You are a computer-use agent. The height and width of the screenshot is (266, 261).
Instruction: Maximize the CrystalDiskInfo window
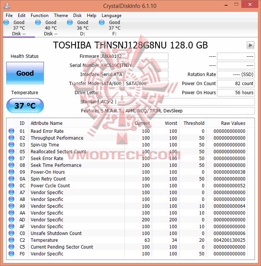[x=236, y=5]
